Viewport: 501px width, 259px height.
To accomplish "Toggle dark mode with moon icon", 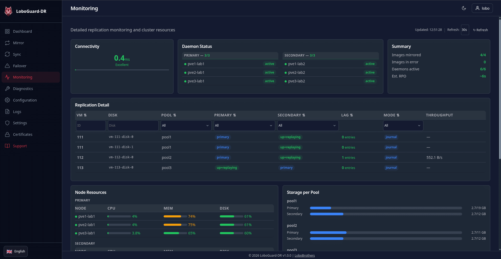I will pos(464,8).
